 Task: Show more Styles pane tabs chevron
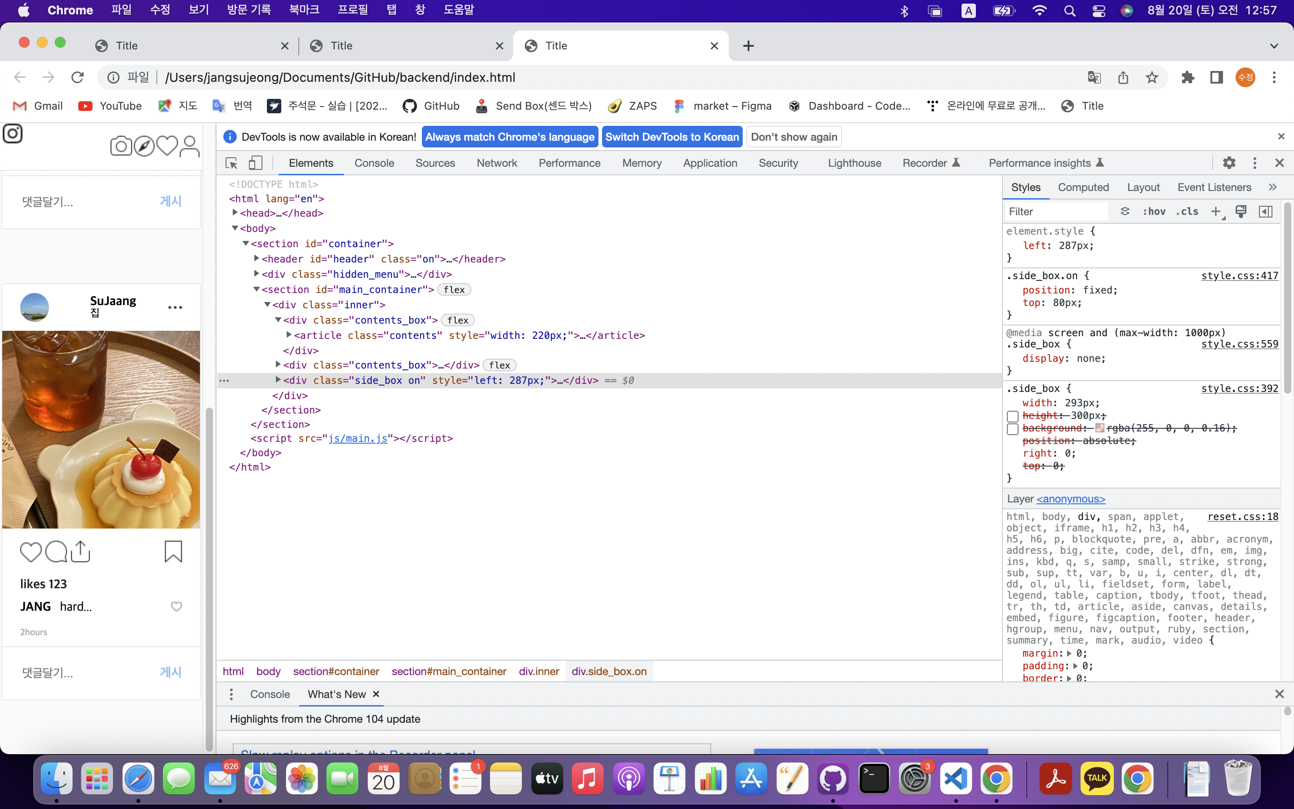click(1272, 187)
